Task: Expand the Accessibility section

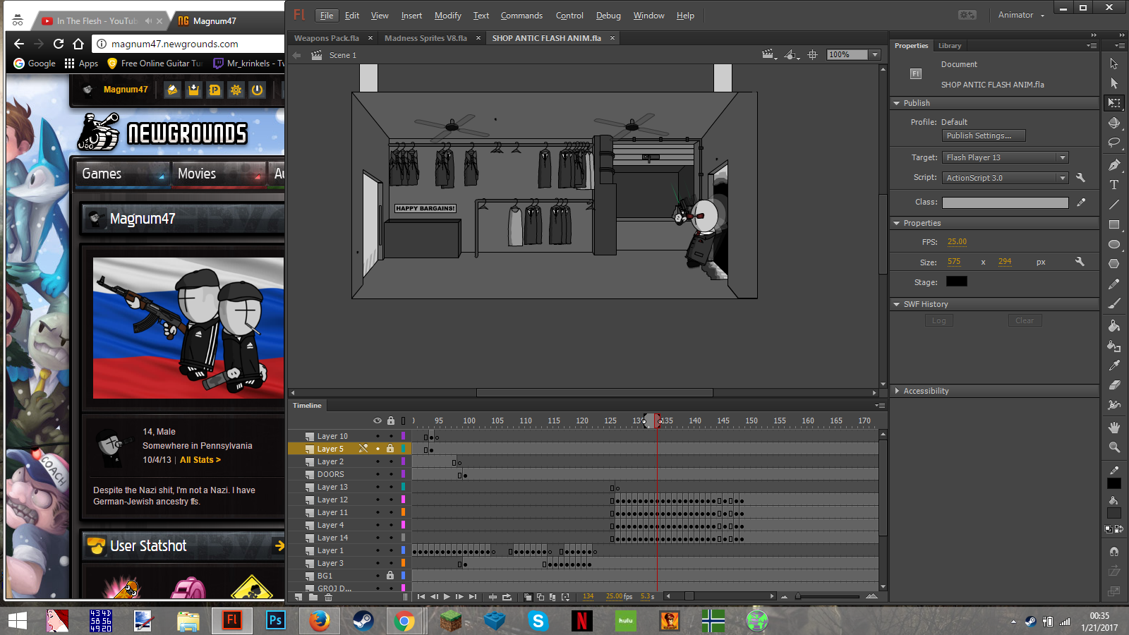Action: [x=896, y=391]
